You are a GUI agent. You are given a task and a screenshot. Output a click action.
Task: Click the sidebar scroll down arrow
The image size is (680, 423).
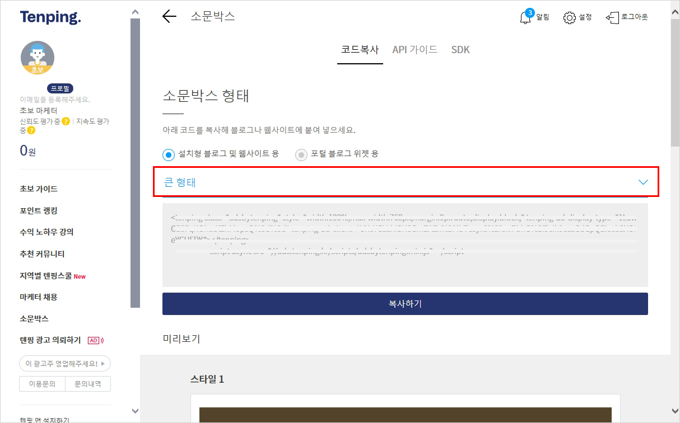coord(134,411)
